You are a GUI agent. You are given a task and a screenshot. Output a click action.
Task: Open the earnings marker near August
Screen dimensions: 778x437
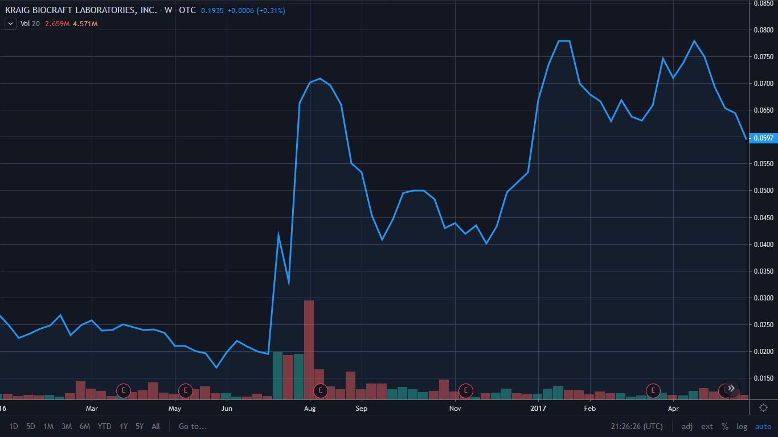pyautogui.click(x=320, y=390)
